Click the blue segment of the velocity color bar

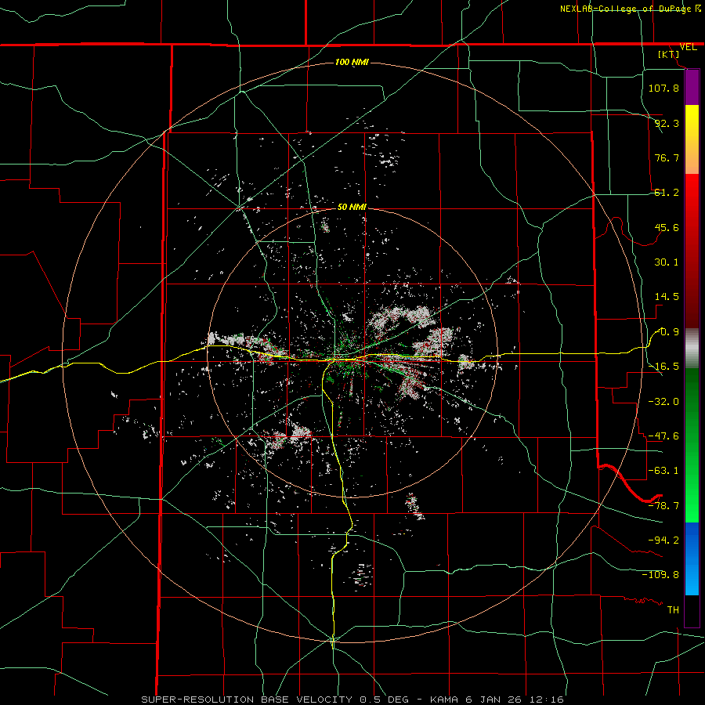692,559
